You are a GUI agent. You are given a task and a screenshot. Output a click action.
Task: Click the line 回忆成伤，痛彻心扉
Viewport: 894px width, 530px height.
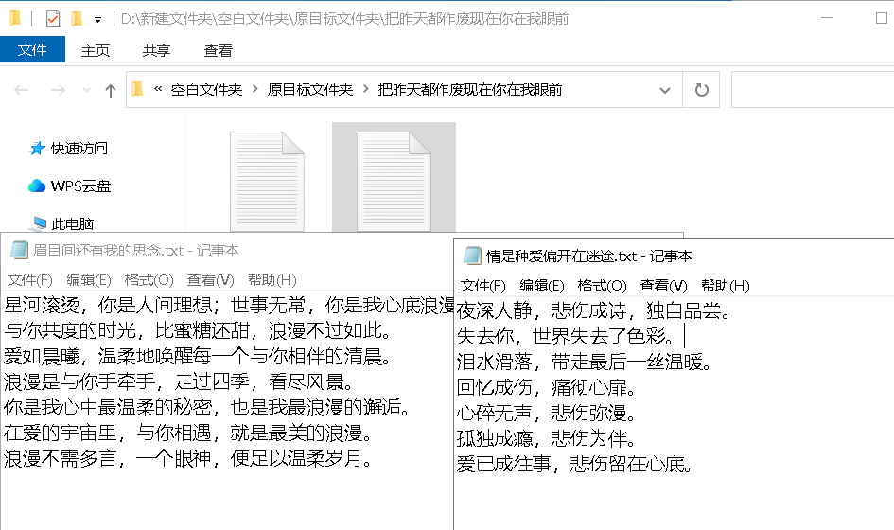coord(546,387)
